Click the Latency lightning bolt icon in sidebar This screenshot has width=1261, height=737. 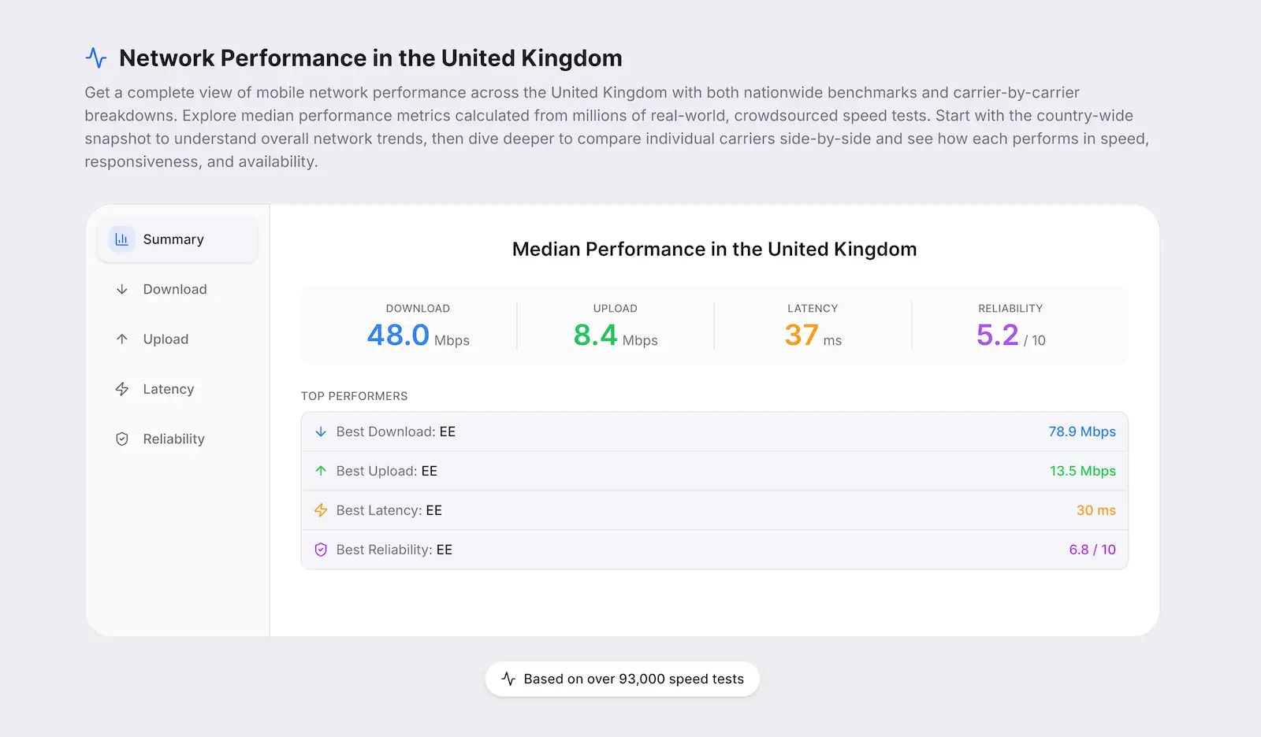122,389
